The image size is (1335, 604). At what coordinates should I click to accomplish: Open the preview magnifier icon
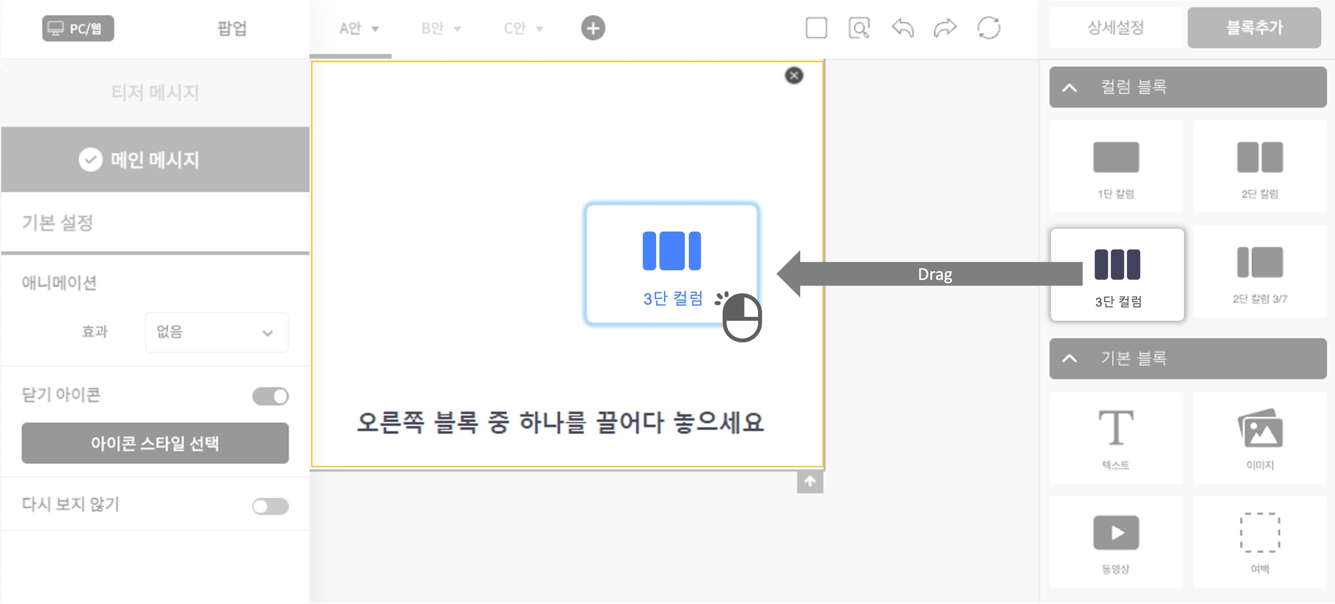(859, 28)
